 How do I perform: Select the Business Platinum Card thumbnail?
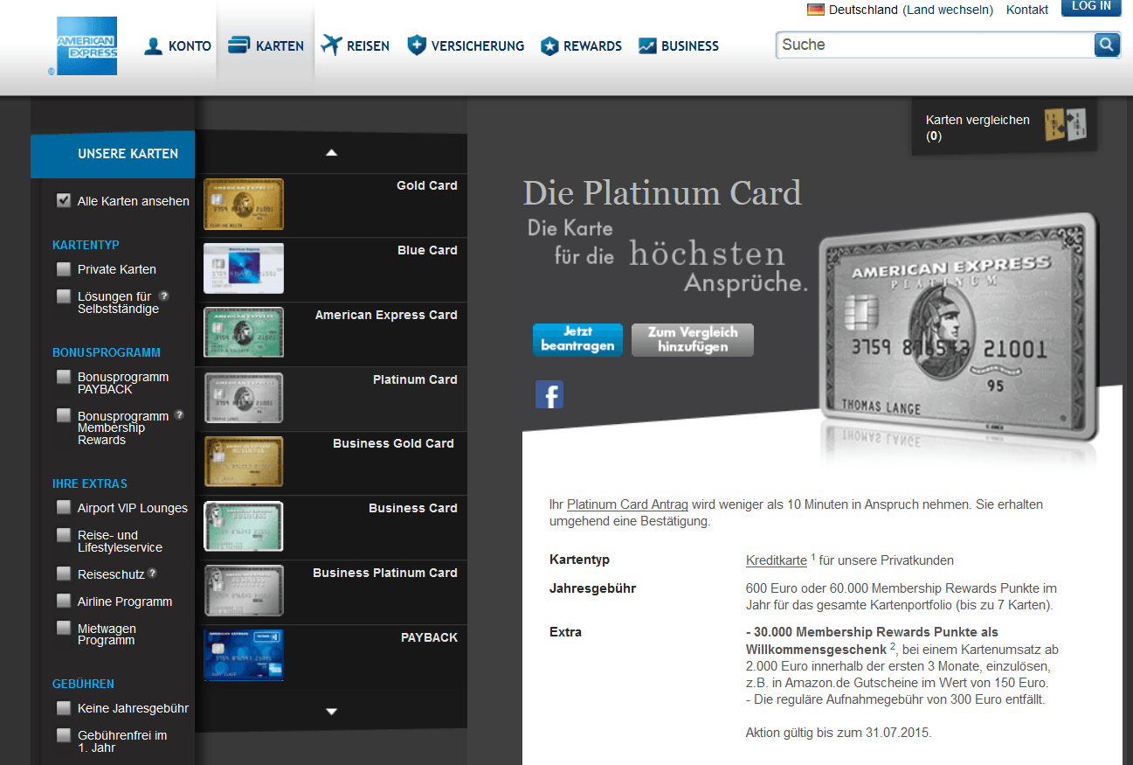(244, 591)
